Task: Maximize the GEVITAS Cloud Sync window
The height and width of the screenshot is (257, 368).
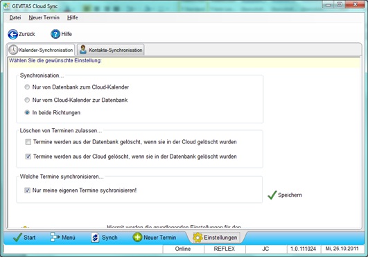Action: point(340,5)
